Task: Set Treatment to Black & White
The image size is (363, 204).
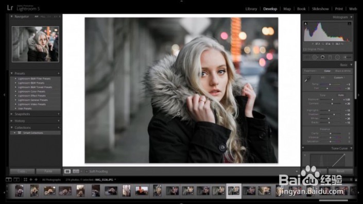Action: coord(343,71)
